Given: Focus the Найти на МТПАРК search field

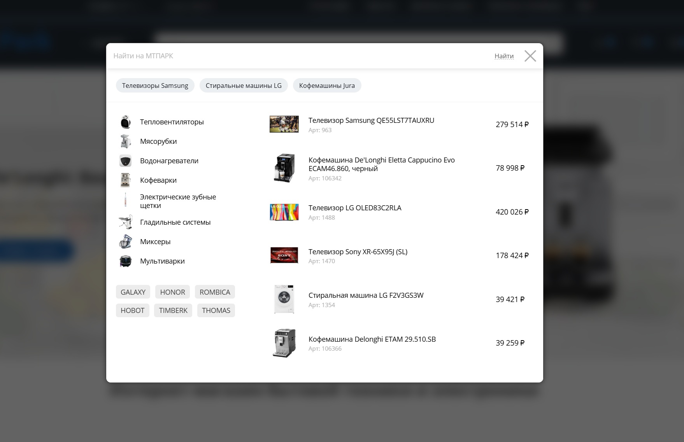Looking at the screenshot, I should click(x=300, y=56).
